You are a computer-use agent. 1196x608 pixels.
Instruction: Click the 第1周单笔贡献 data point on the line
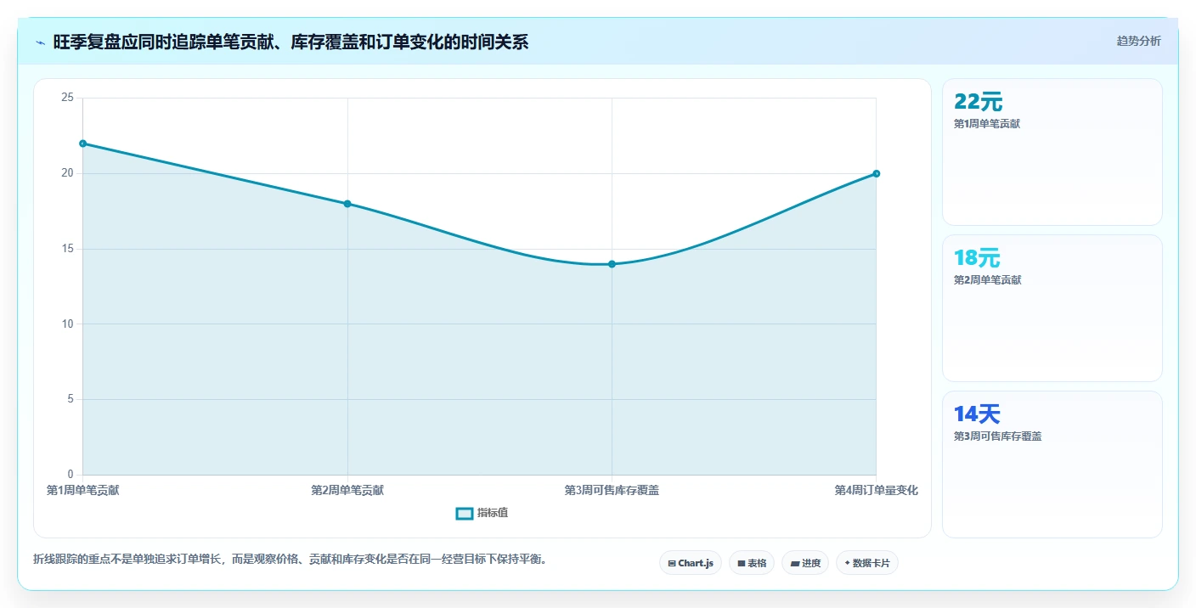click(83, 144)
